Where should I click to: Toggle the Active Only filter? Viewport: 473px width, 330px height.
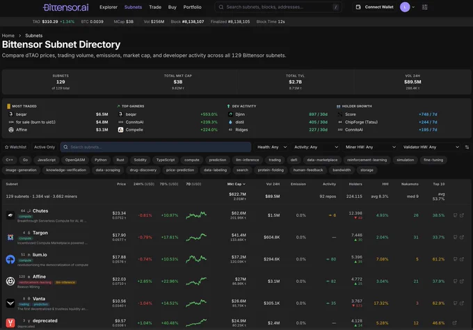(45, 147)
